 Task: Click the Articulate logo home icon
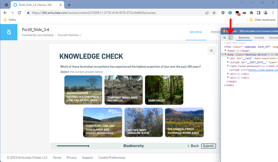(9, 32)
